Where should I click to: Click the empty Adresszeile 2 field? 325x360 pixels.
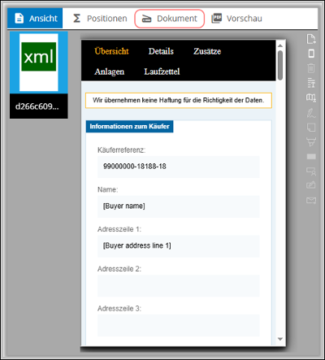[179, 286]
